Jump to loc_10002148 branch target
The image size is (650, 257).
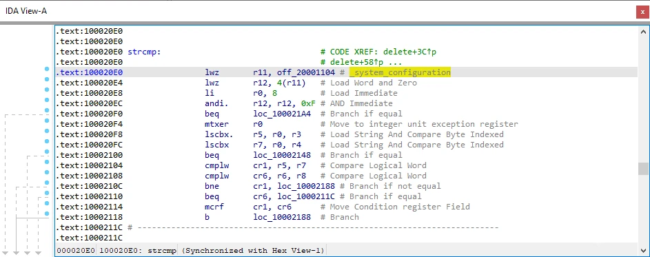[x=282, y=155]
